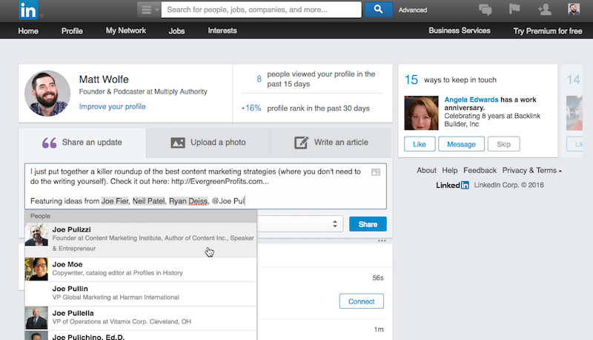Click the LinkedIn logo icon

(x=28, y=10)
